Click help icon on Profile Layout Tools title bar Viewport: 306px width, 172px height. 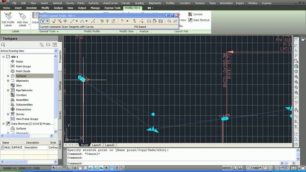pyautogui.click(x=172, y=15)
